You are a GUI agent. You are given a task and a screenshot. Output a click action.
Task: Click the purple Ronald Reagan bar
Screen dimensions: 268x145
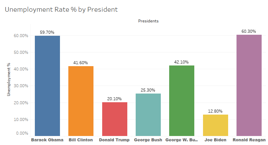point(249,85)
